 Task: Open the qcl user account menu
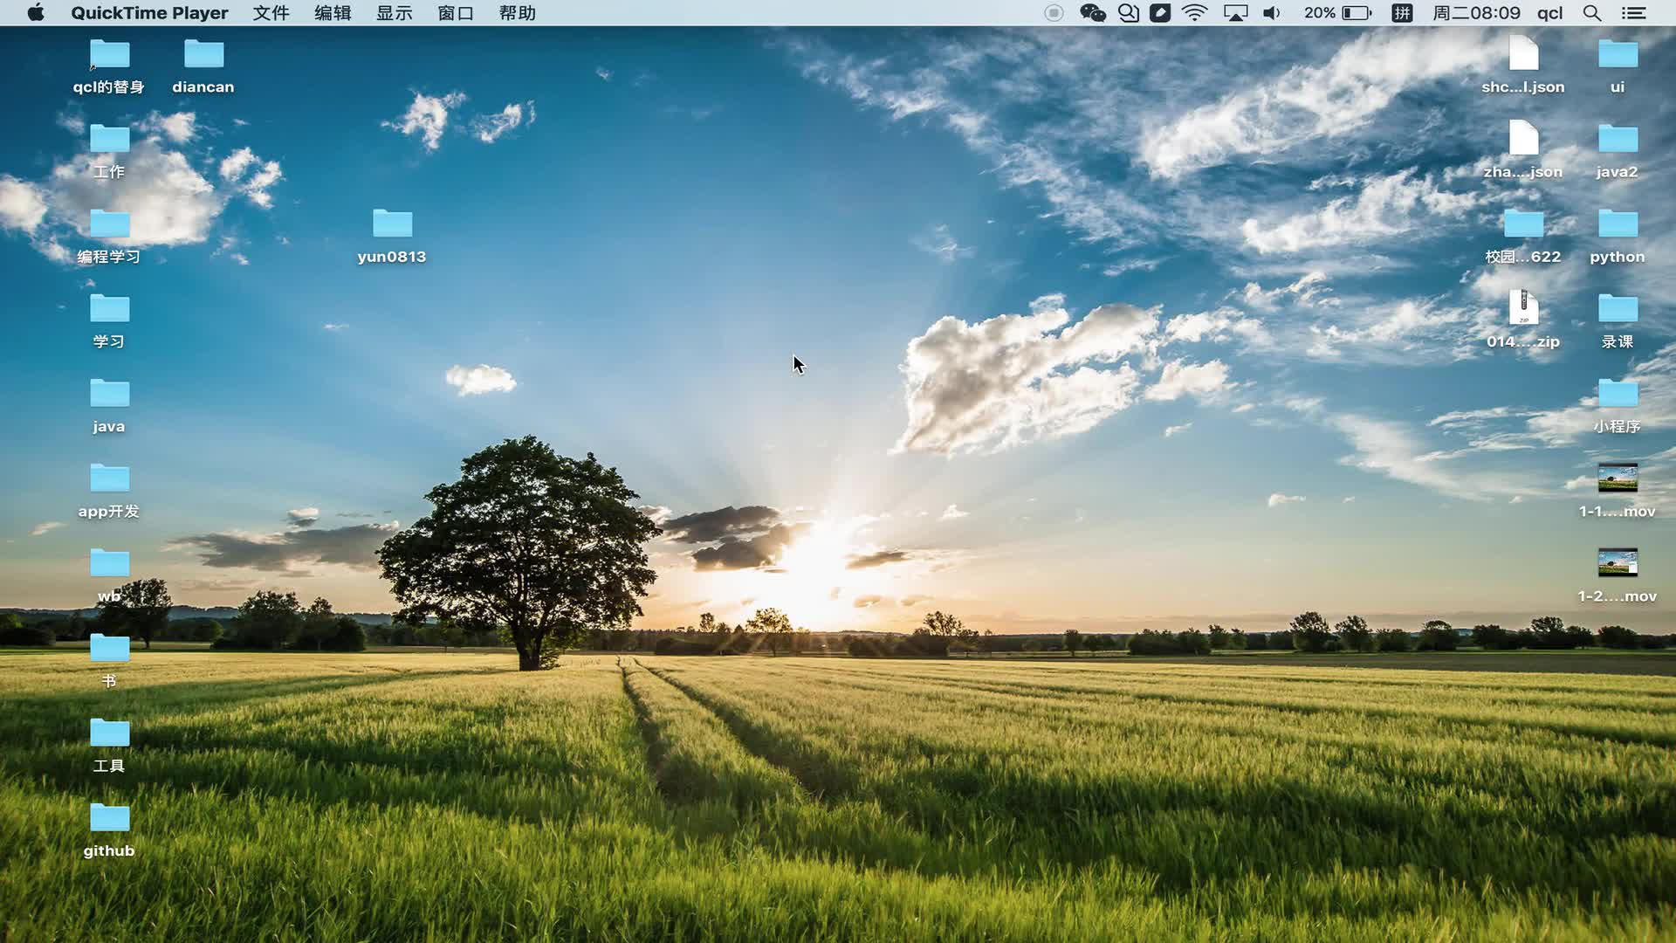click(x=1549, y=13)
